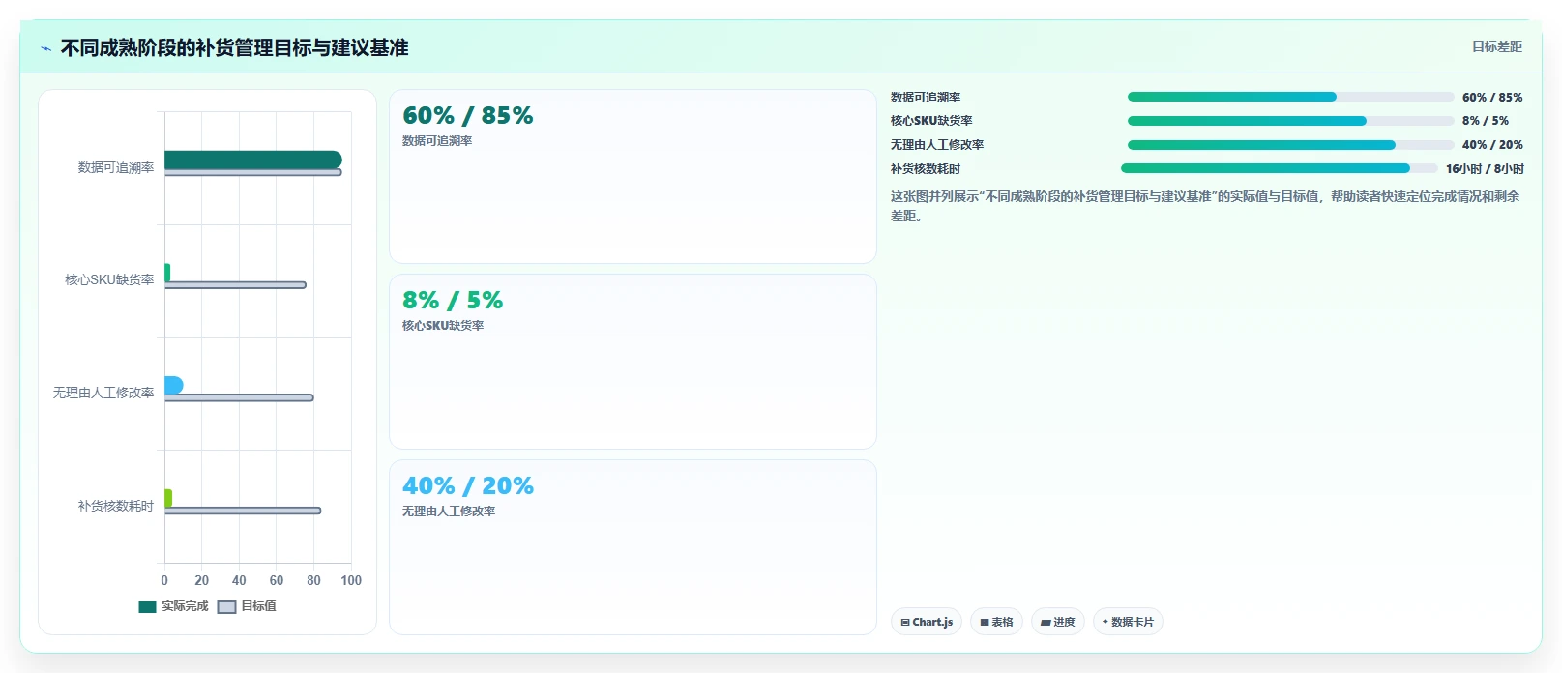1562x673 pixels.
Task: Click the gray target bar for 补货核数耗时
Action: point(243,511)
